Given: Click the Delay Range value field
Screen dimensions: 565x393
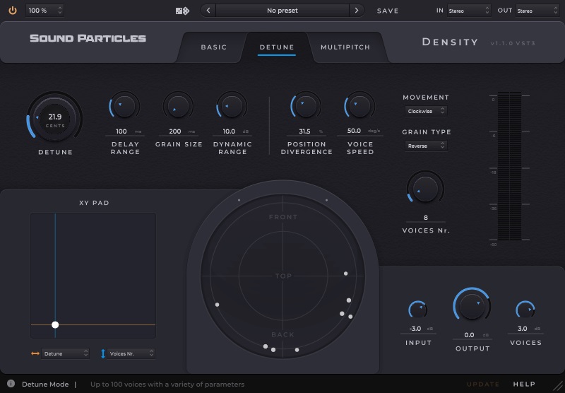Looking at the screenshot, I should point(121,131).
